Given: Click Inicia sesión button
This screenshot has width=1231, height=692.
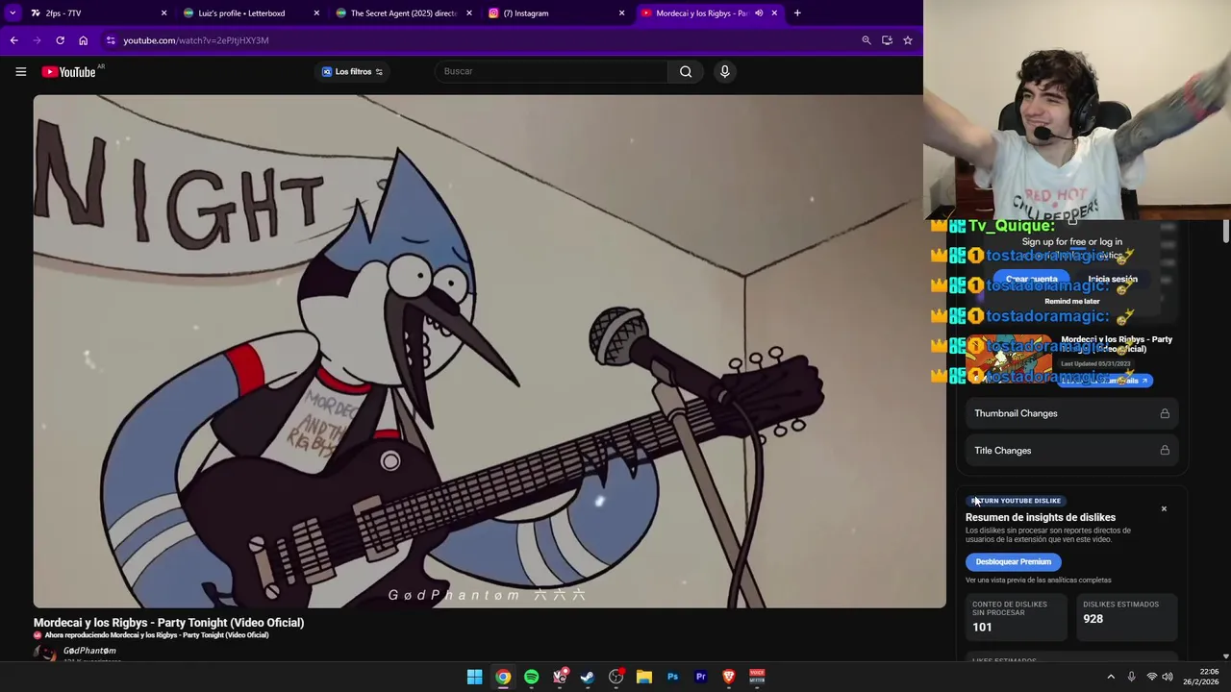Looking at the screenshot, I should pyautogui.click(x=1113, y=279).
